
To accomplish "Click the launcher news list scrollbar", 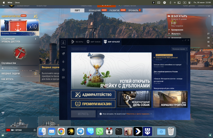I will (x=187, y=58).
